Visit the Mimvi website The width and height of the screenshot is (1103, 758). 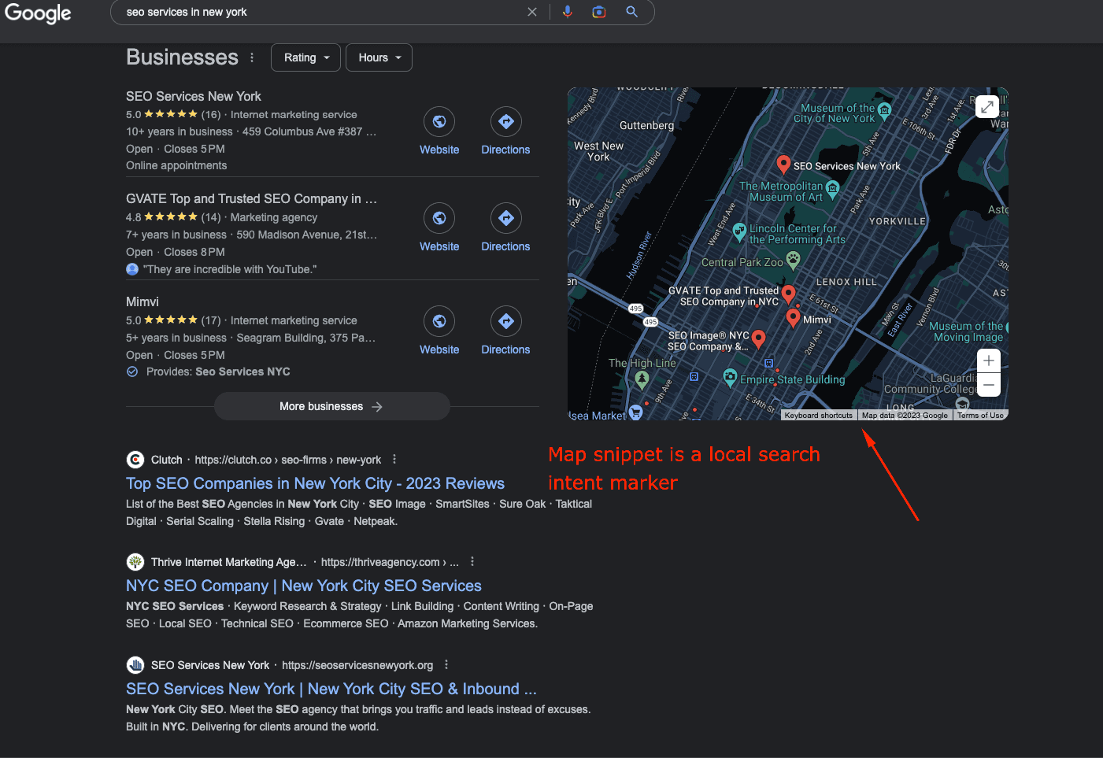tap(439, 331)
